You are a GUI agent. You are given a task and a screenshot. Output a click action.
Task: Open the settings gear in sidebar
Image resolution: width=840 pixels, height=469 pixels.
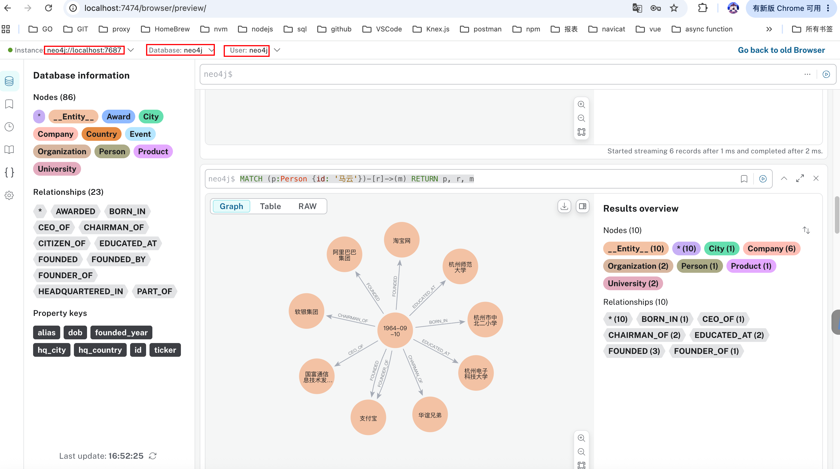point(9,195)
